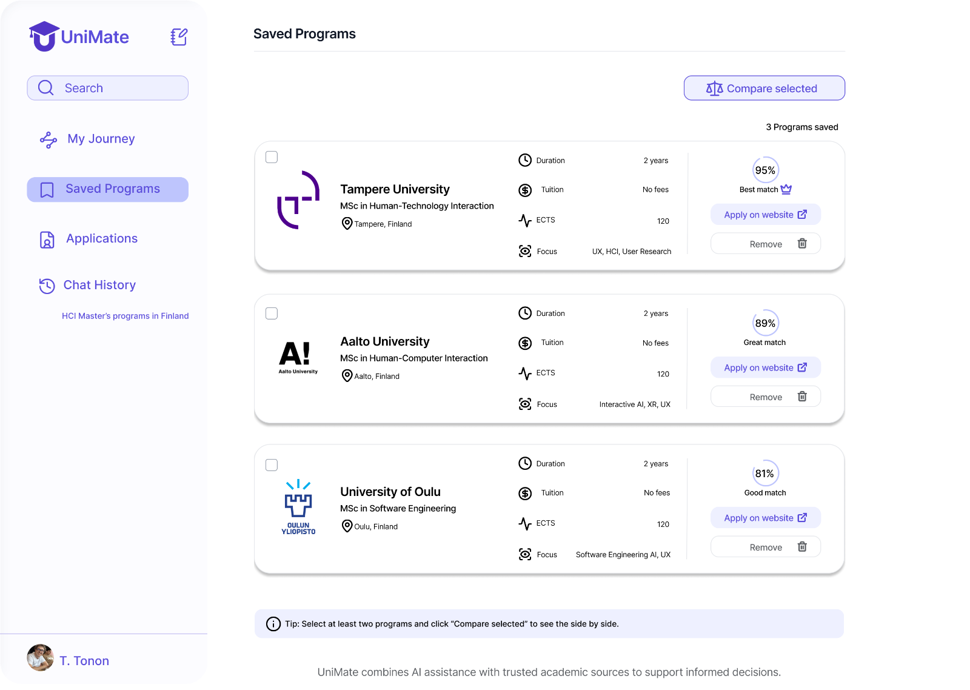Open Chat History in sidebar

coord(88,286)
